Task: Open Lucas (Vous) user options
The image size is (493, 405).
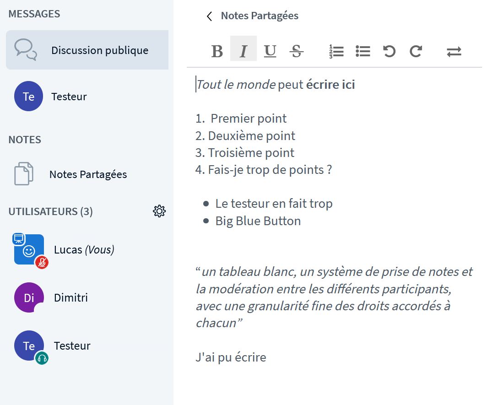Action: click(x=84, y=249)
